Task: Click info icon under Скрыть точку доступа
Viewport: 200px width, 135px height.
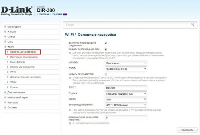Action: point(70,78)
